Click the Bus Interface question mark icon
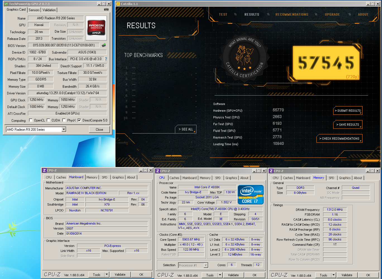The image size is (382, 279). pos(106,59)
